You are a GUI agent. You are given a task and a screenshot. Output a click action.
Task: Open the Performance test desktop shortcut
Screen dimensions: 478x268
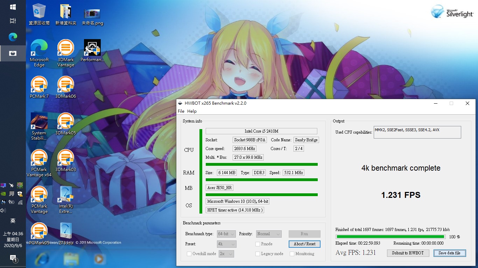pyautogui.click(x=92, y=51)
